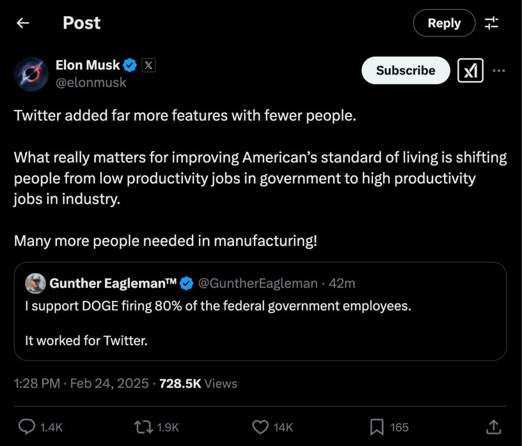Image resolution: width=522 pixels, height=446 pixels.
Task: Open Elon Musk's profile avatar
Action: click(x=32, y=73)
